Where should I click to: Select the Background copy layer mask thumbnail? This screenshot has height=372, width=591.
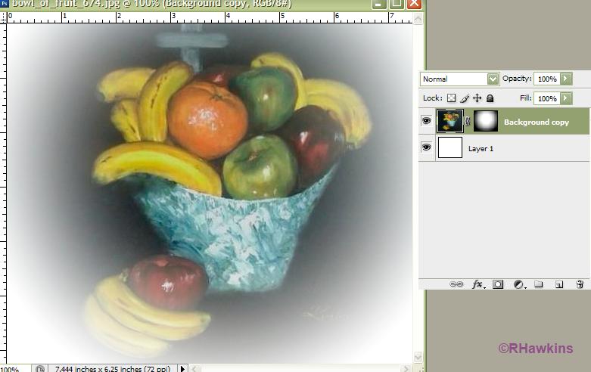tap(486, 121)
